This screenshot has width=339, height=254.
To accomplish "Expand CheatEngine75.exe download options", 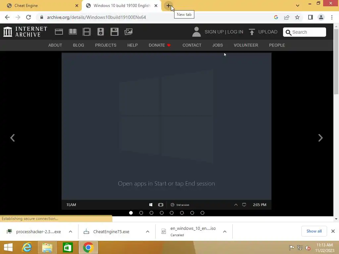I will (148, 232).
